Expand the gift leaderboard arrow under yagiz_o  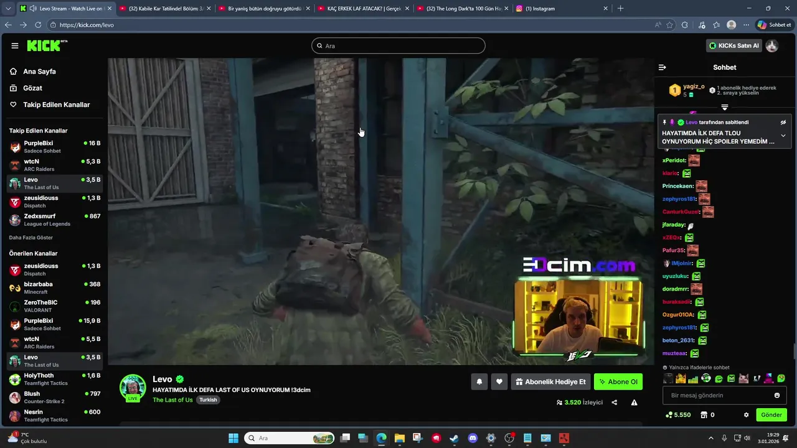(x=724, y=108)
